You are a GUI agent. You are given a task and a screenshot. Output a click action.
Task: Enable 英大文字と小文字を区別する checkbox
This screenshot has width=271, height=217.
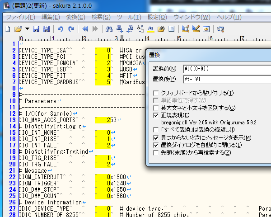click(x=156, y=108)
